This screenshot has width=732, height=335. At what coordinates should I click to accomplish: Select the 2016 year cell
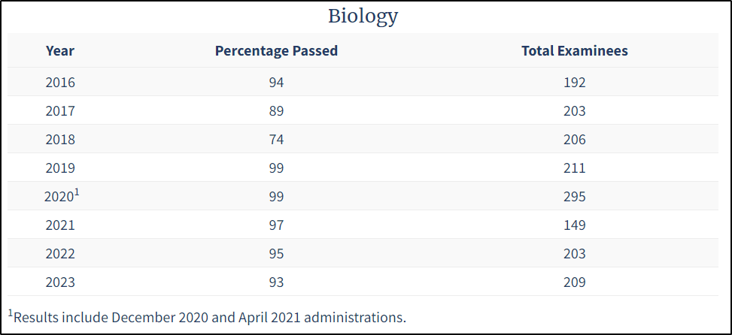[x=60, y=83]
